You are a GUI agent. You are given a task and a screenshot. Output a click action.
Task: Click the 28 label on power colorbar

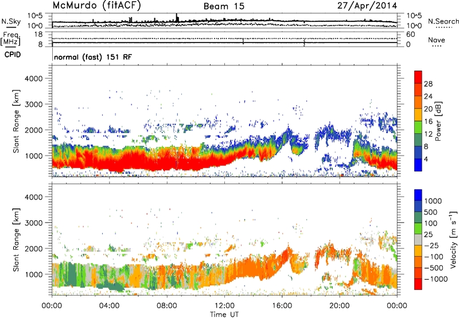(x=428, y=84)
